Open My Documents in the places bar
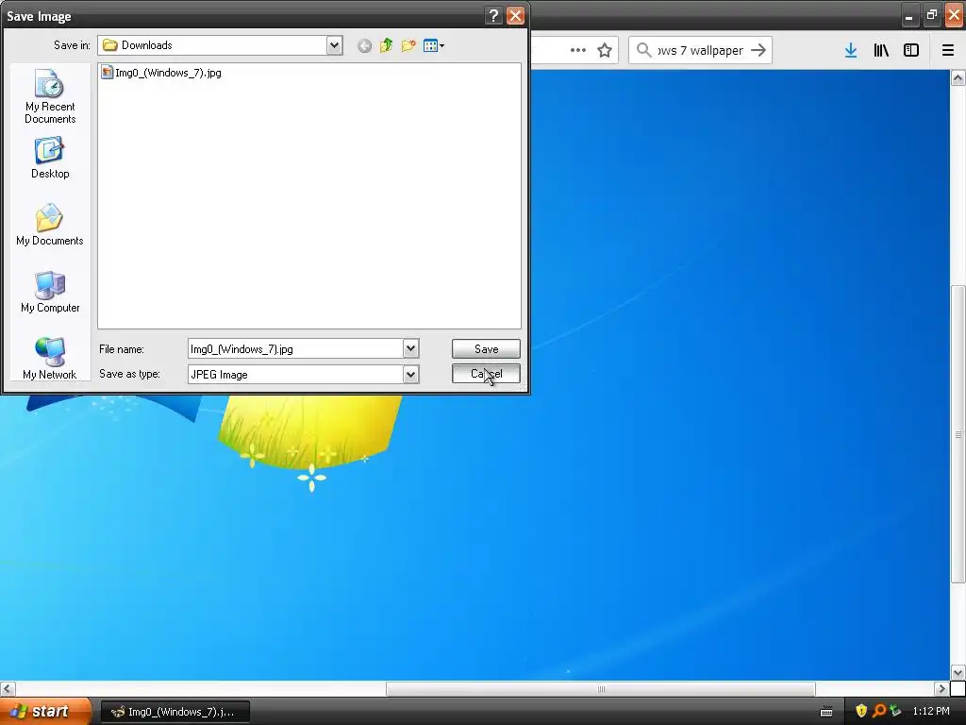Image resolution: width=966 pixels, height=725 pixels. (50, 226)
